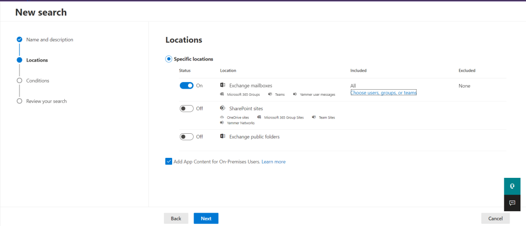Viewport: 526px width, 226px height.
Task: Turn on the SharePoint sites toggle
Action: [x=186, y=109]
